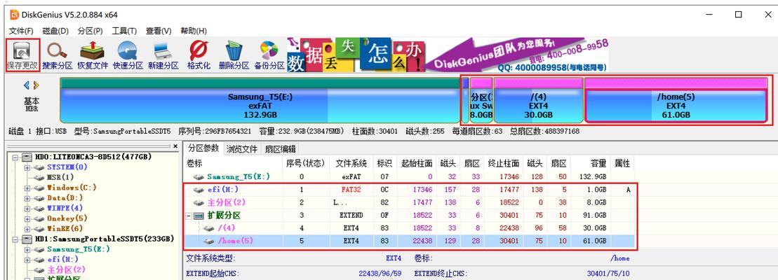Click drive icon beside Samsung_T5(E:) in table
The width and height of the screenshot is (778, 280).
click(x=199, y=176)
